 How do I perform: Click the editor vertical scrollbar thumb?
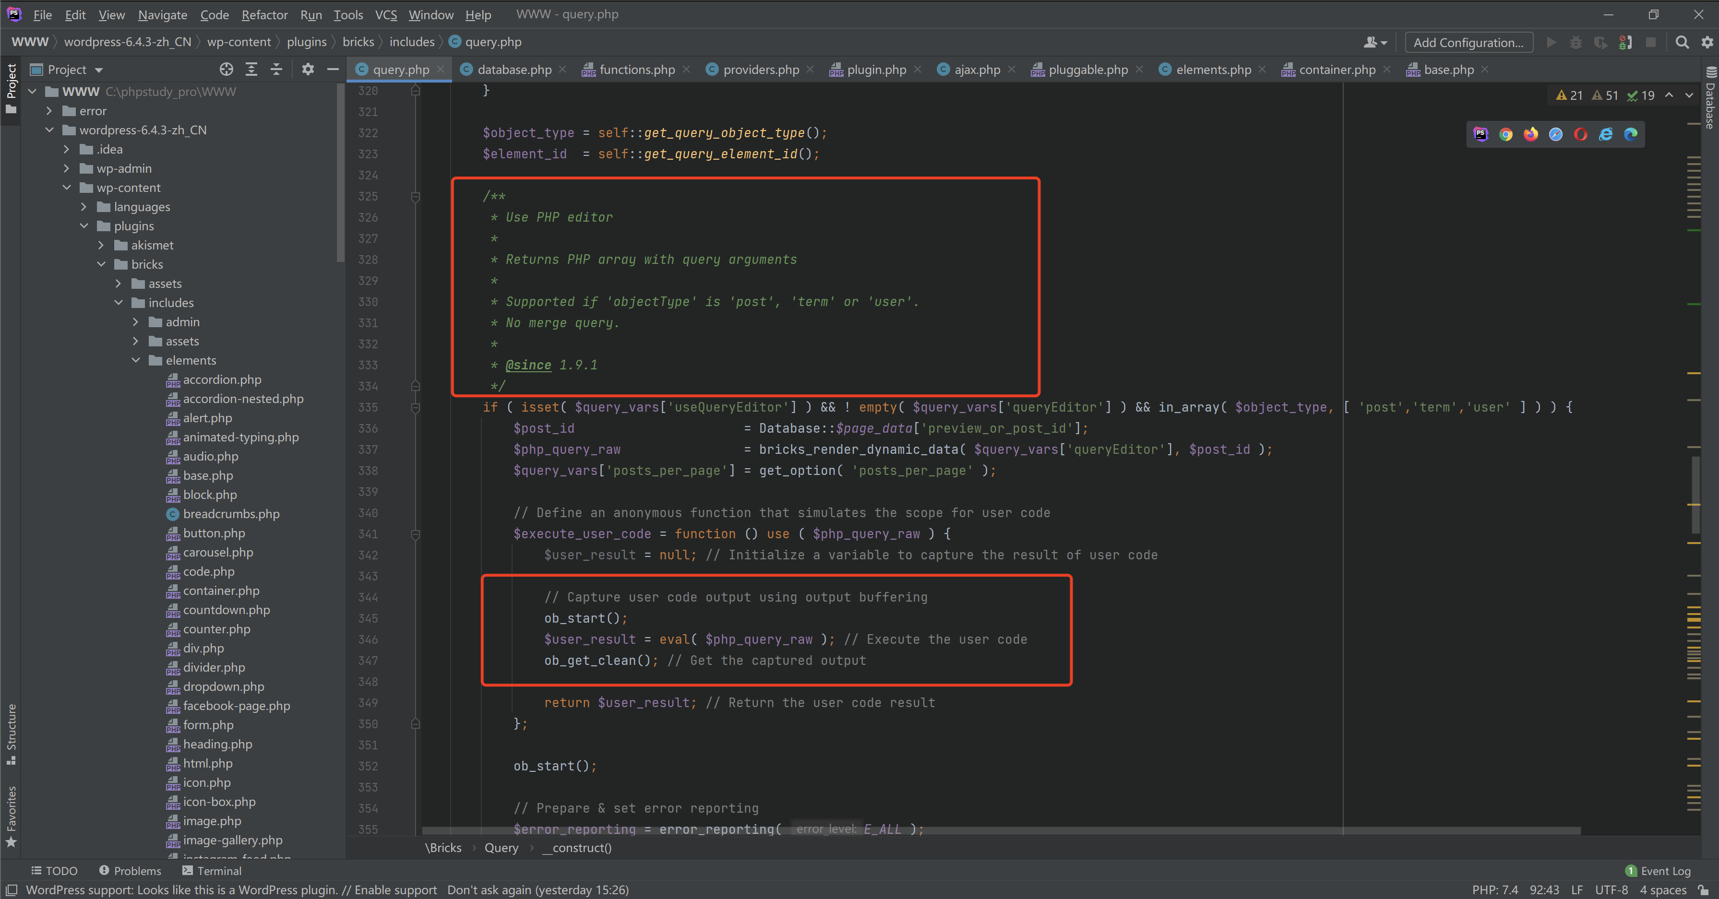pyautogui.click(x=1695, y=495)
